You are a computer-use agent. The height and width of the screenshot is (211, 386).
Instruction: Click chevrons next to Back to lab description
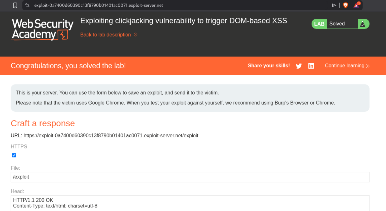pyautogui.click(x=135, y=35)
